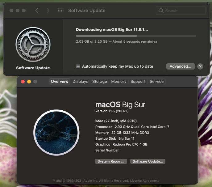Open System Report…
The width and height of the screenshot is (212, 187).
click(x=111, y=161)
